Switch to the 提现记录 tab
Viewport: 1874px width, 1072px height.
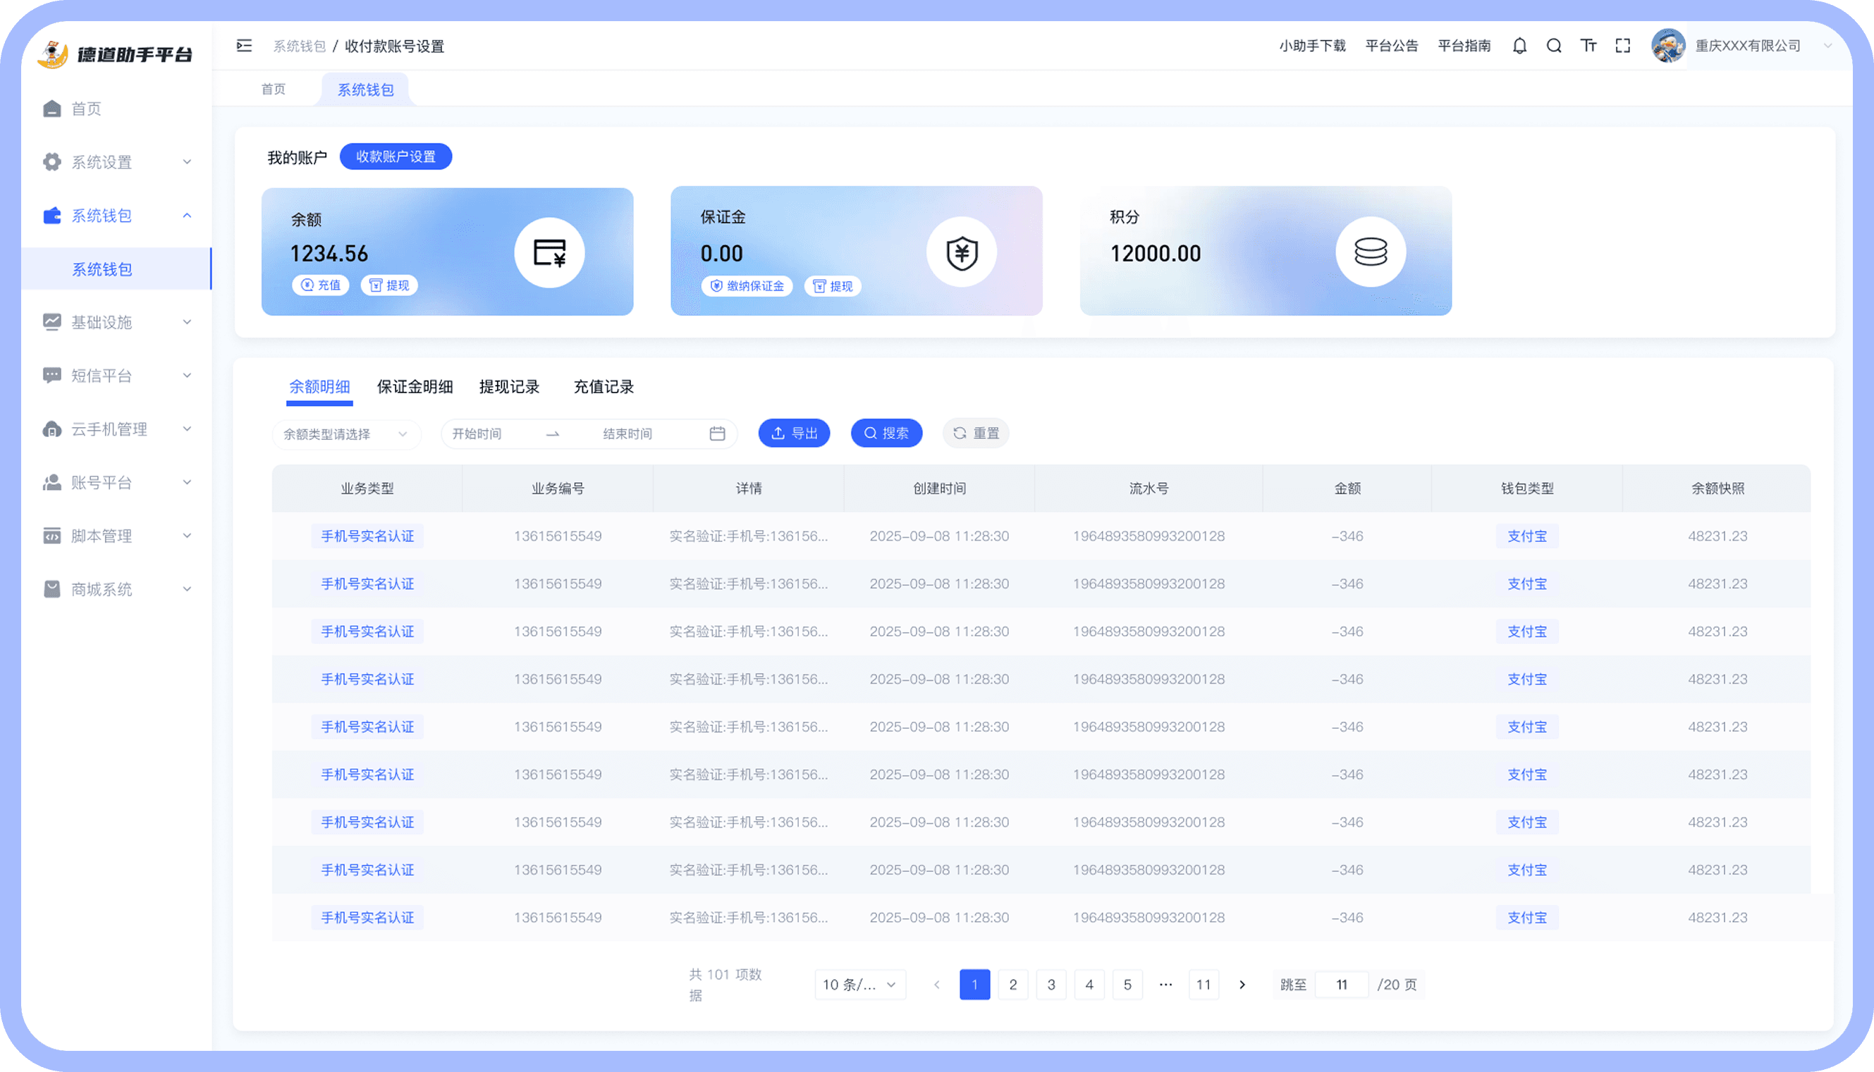[509, 386]
